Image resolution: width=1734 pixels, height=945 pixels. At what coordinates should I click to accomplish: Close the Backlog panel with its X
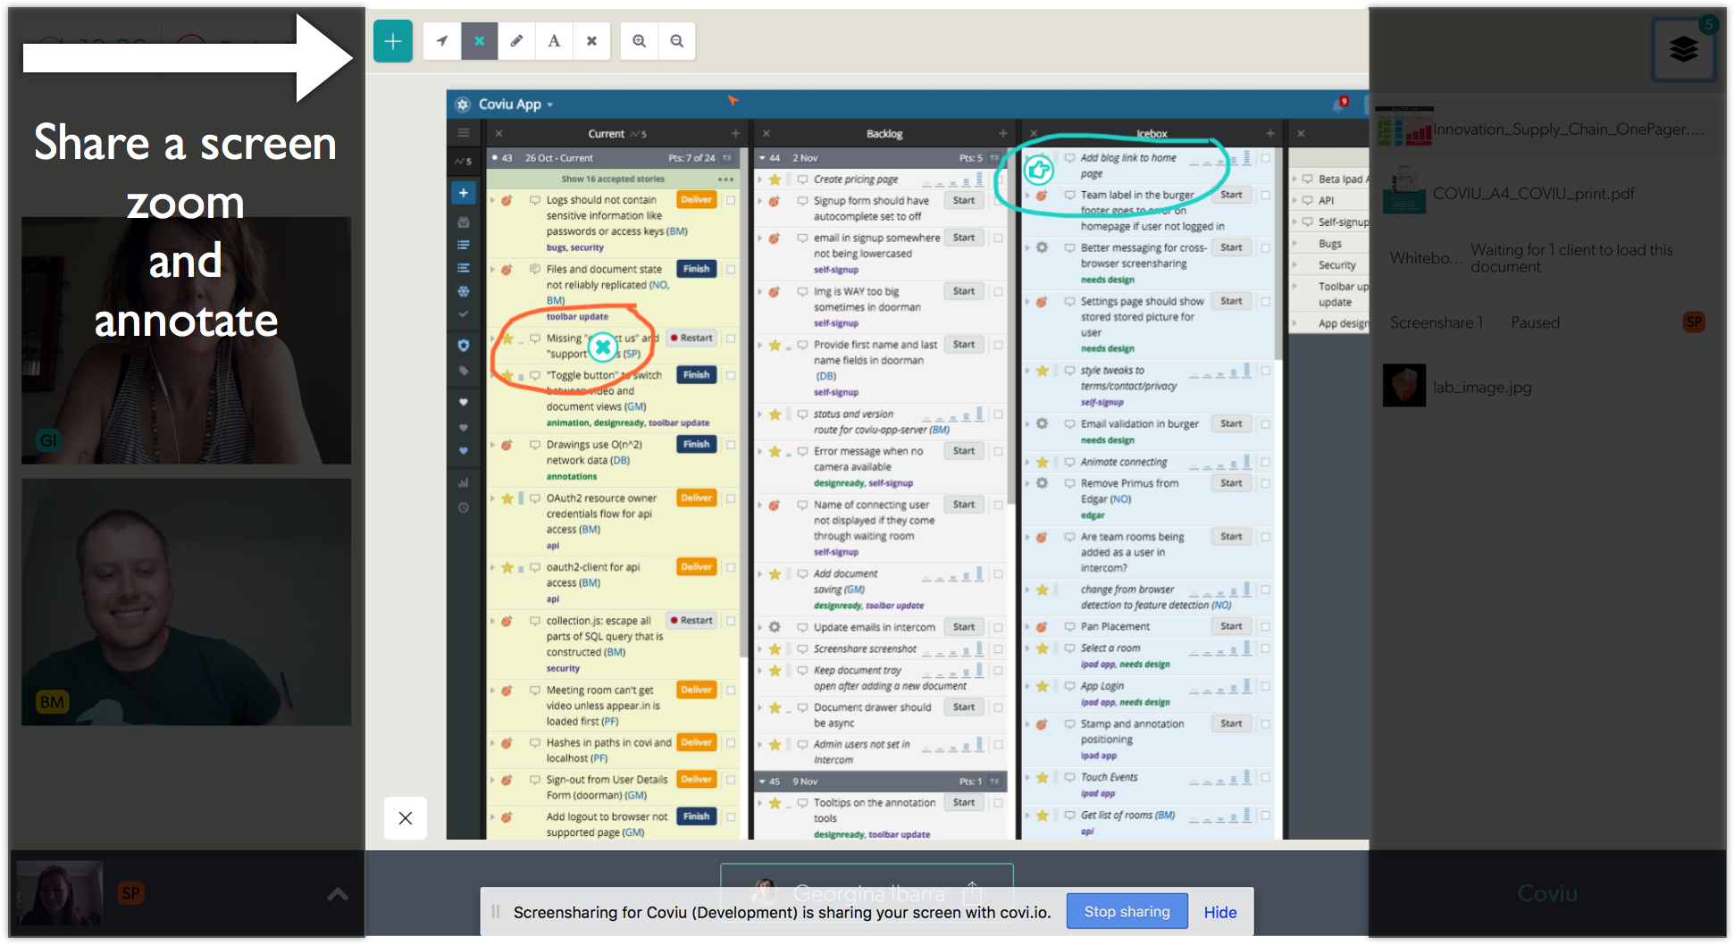point(766,133)
